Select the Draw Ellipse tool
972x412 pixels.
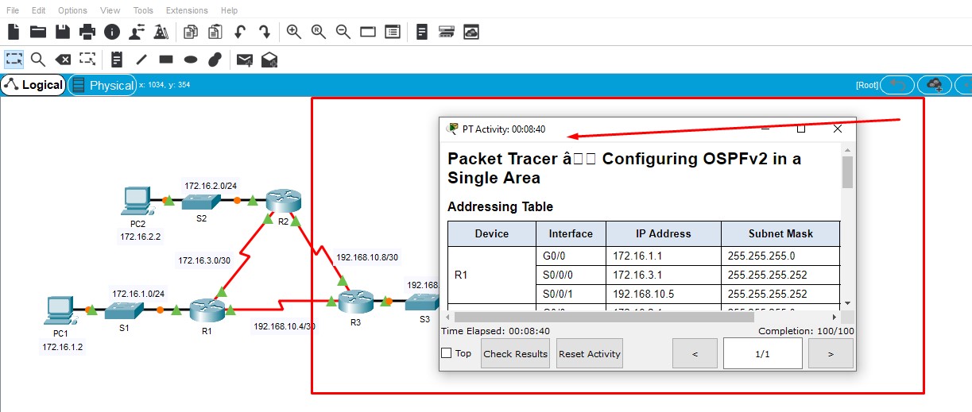tap(191, 59)
